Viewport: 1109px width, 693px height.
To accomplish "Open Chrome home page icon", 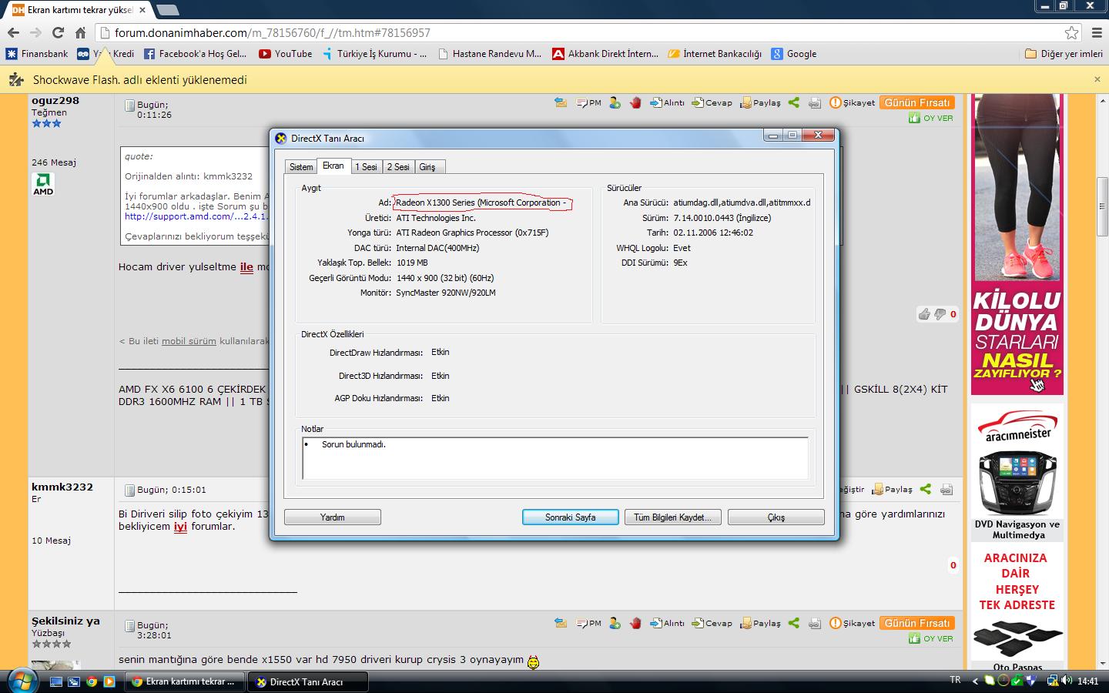I will click(80, 32).
